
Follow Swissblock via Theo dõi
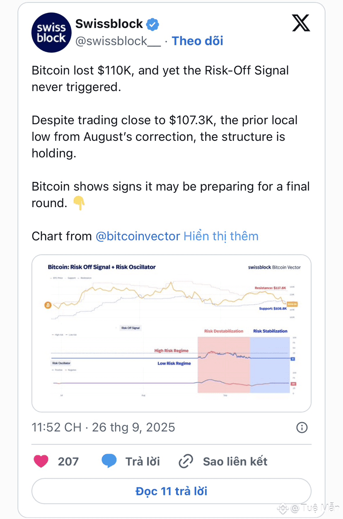(198, 41)
